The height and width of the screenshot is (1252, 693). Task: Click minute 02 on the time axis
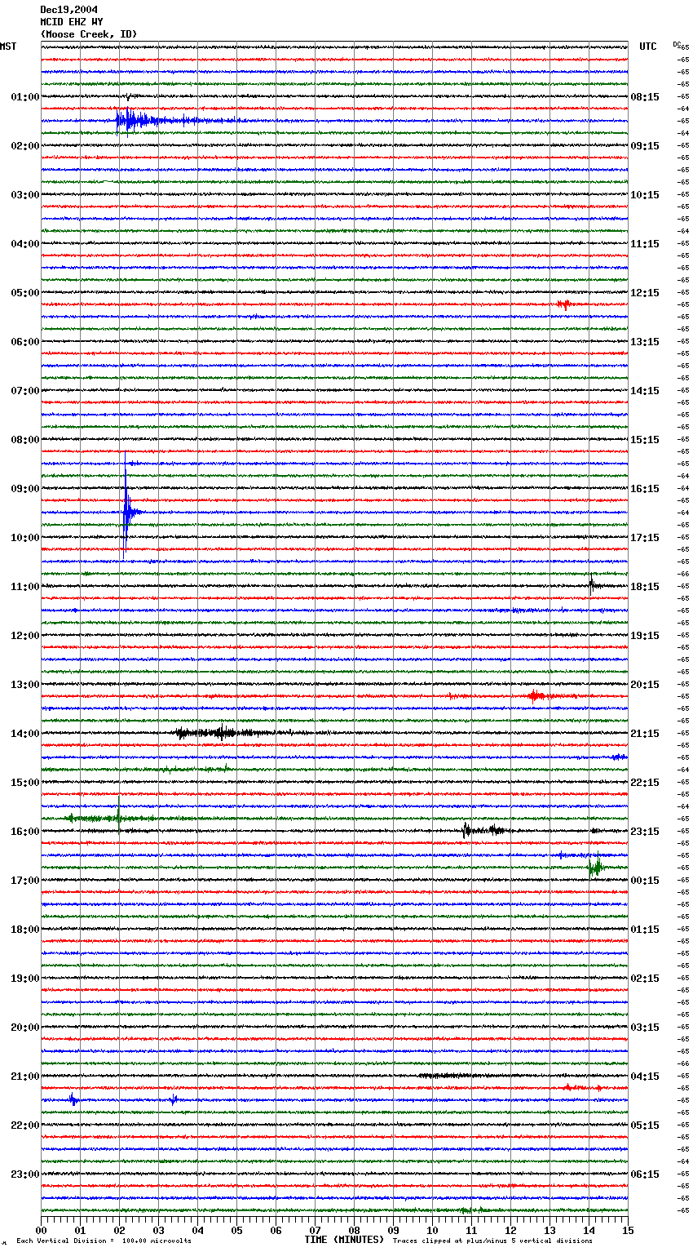pyautogui.click(x=120, y=1230)
